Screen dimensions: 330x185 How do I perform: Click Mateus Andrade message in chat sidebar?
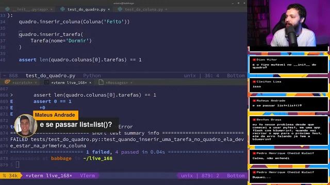[x=289, y=104]
